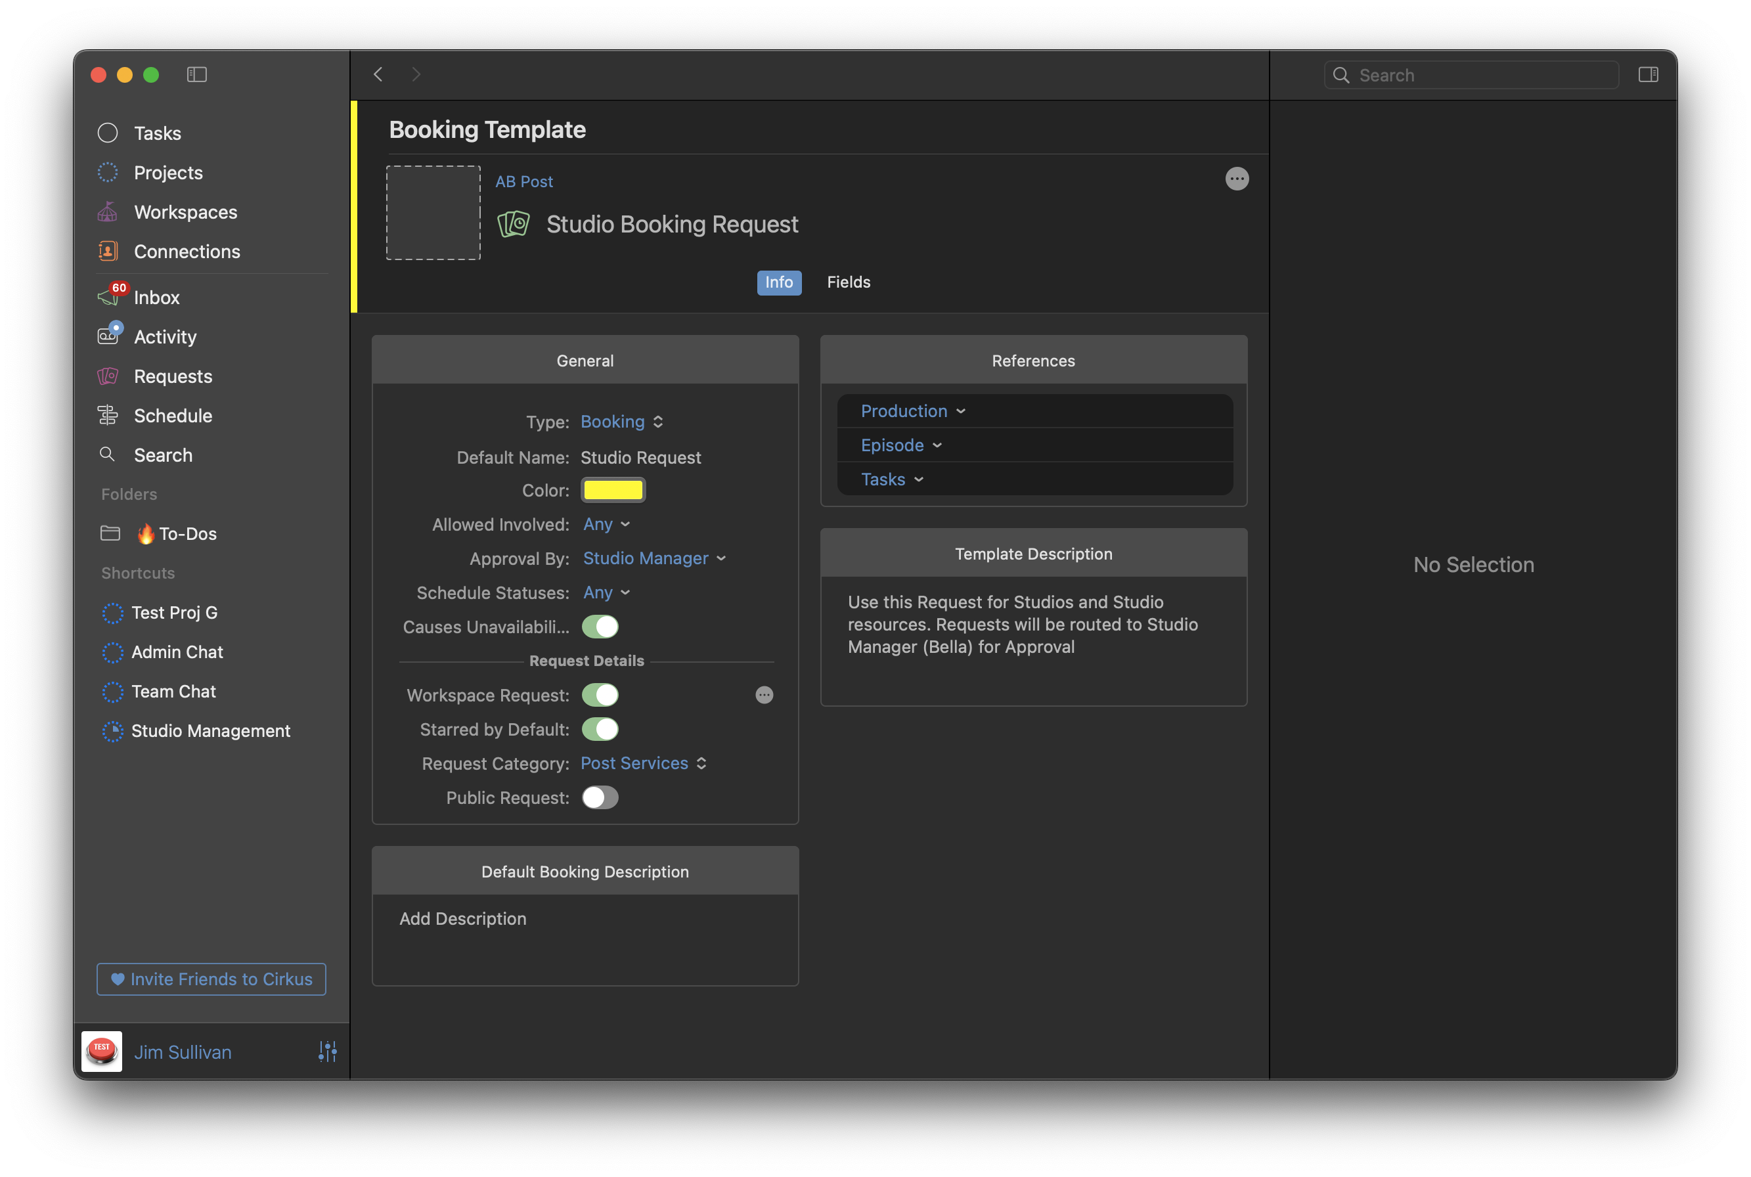The image size is (1751, 1177).
Task: Disable the Causes Unavailability toggle
Action: click(x=600, y=627)
